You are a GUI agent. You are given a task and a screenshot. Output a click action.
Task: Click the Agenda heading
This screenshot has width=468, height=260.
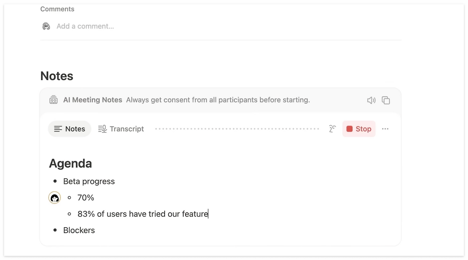tap(70, 163)
